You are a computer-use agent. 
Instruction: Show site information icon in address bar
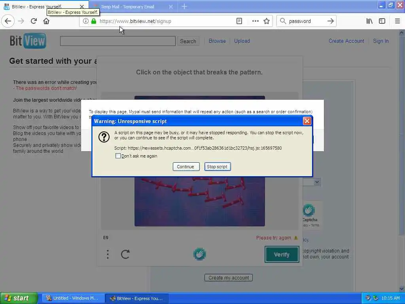click(86, 21)
